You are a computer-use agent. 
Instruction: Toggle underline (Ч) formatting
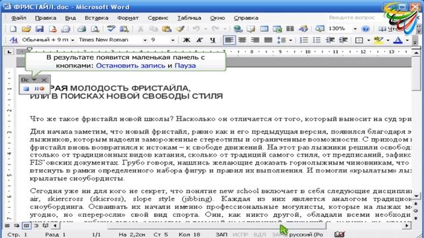pyautogui.click(x=213, y=40)
